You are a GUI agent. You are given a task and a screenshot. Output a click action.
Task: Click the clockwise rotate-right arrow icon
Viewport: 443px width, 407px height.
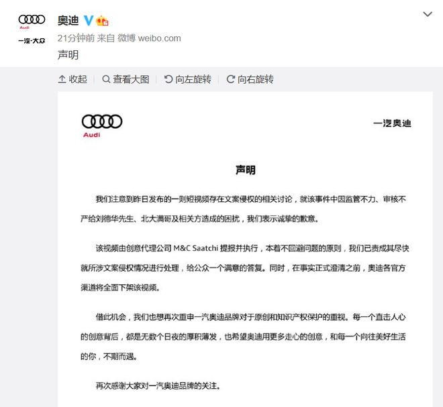230,79
